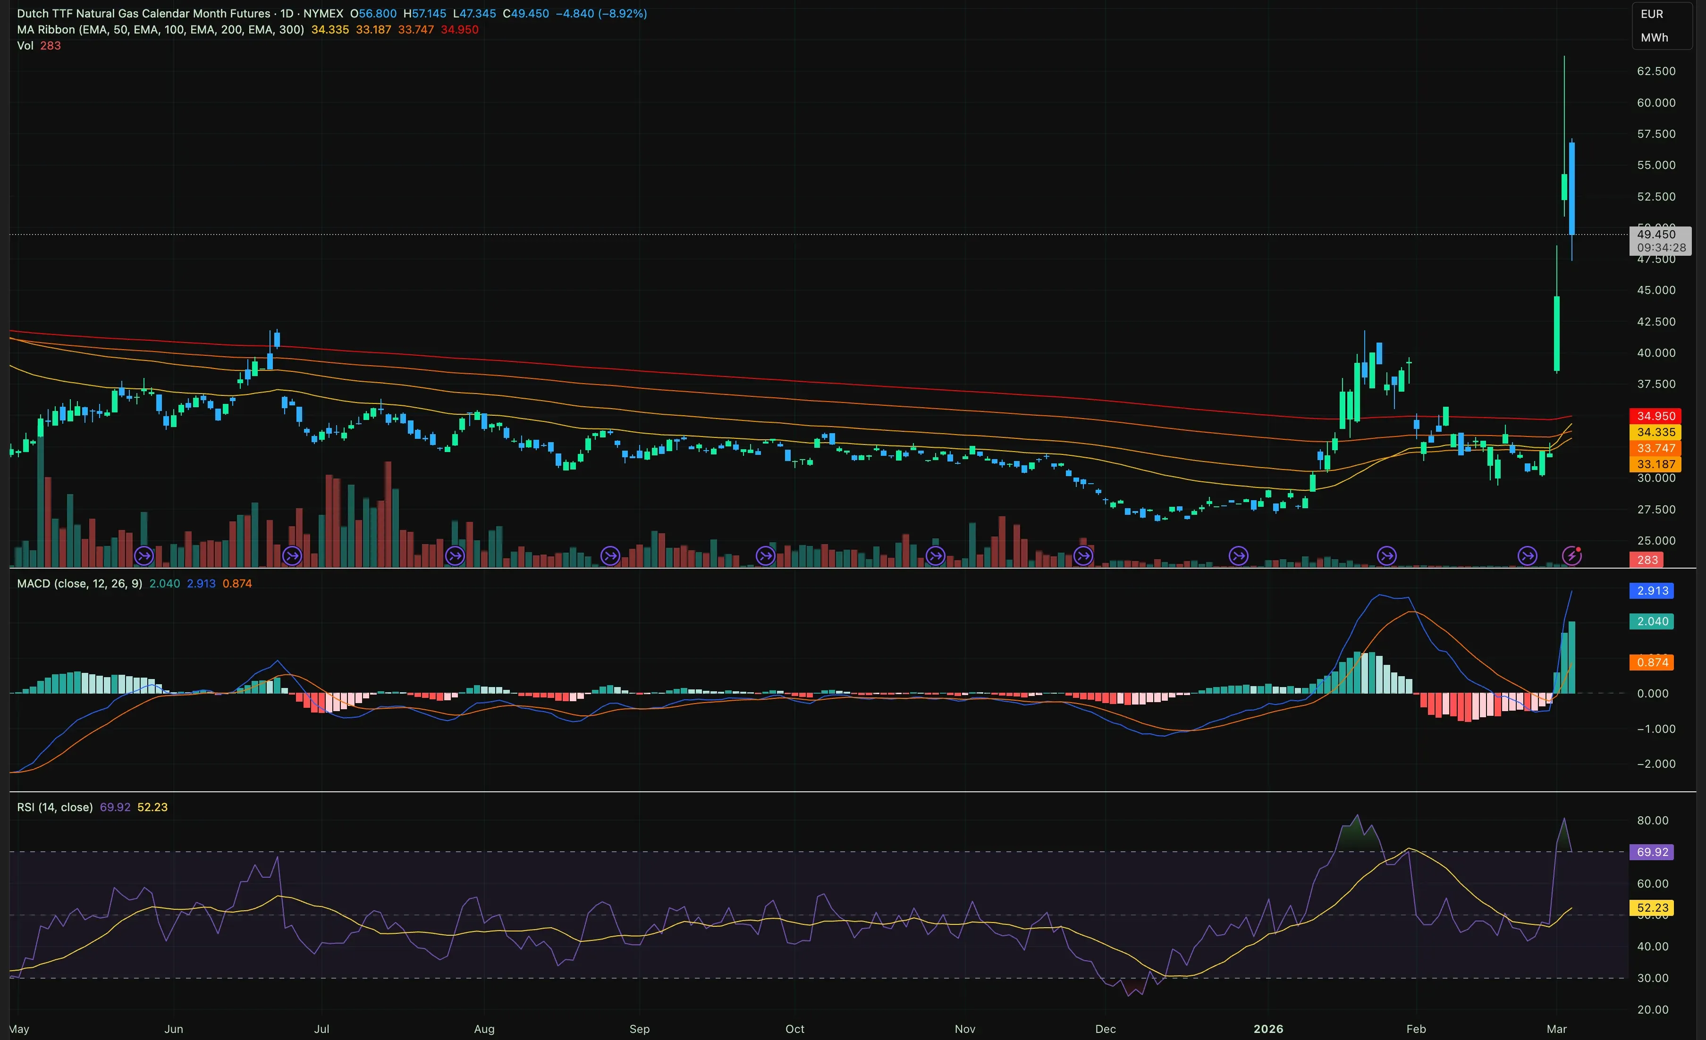Select the rollover marker just before Nov
This screenshot has width=1706, height=1040.
tap(936, 556)
